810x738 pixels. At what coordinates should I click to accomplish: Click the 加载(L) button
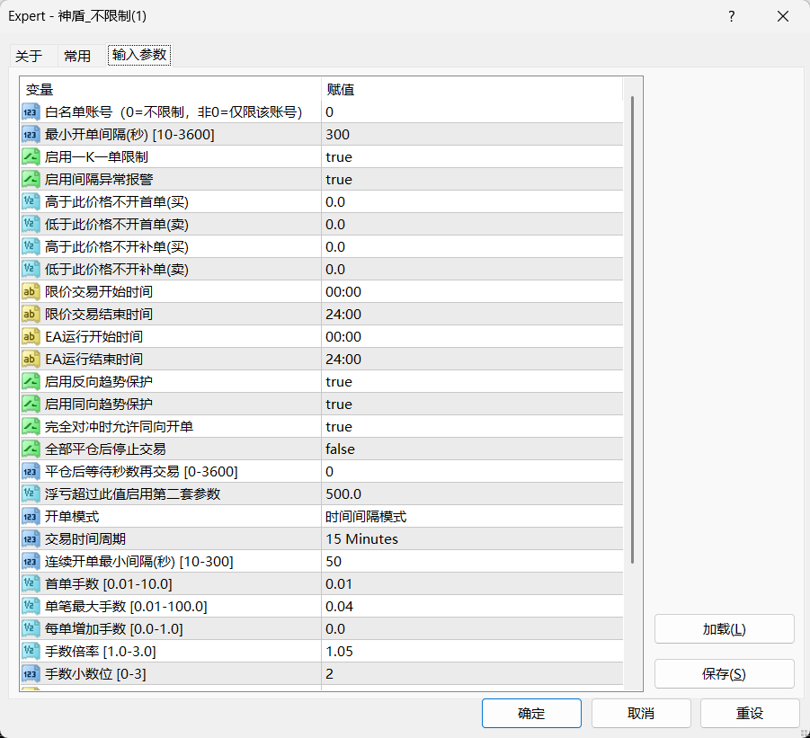tap(725, 629)
